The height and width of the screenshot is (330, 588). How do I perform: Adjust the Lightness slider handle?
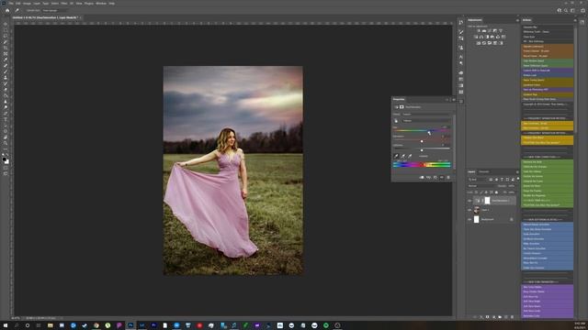(x=422, y=150)
